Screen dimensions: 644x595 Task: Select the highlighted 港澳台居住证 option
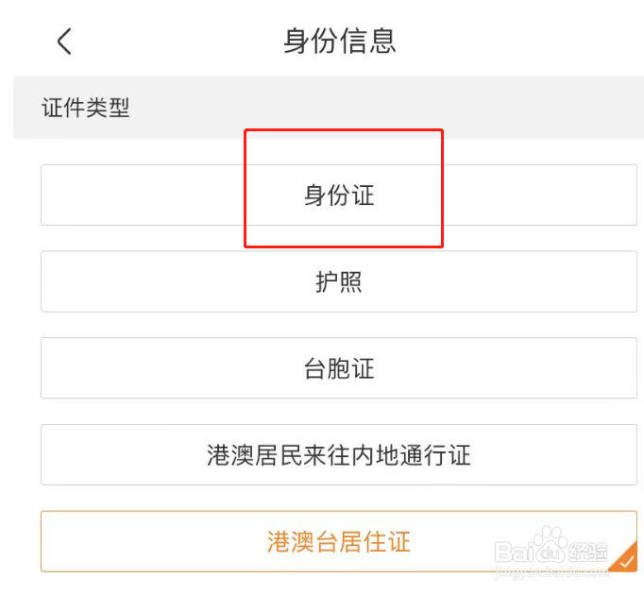[339, 542]
